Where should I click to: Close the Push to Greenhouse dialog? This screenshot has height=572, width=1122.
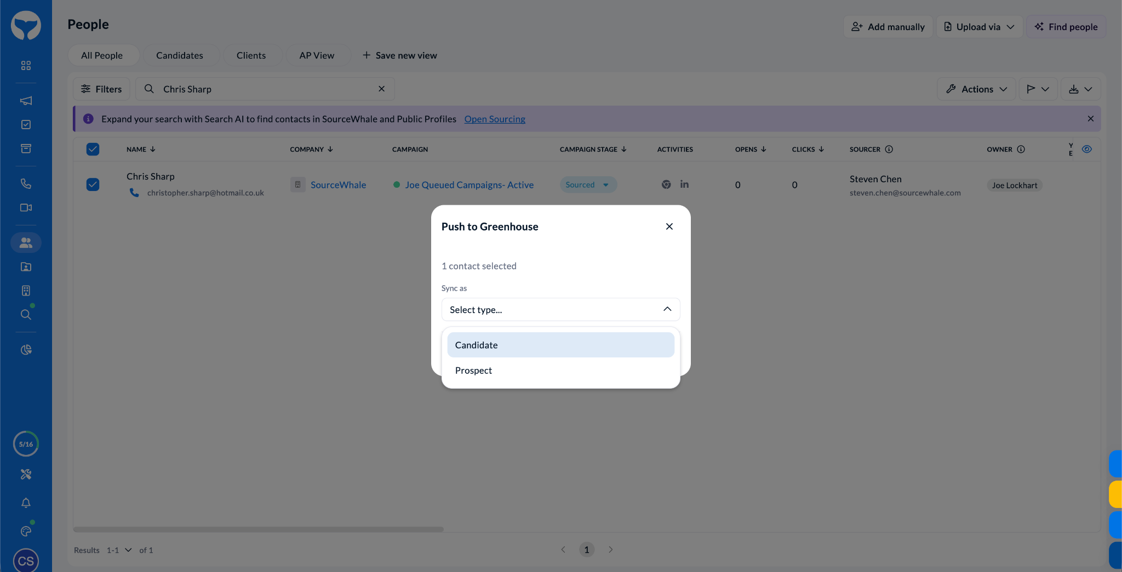(x=669, y=227)
